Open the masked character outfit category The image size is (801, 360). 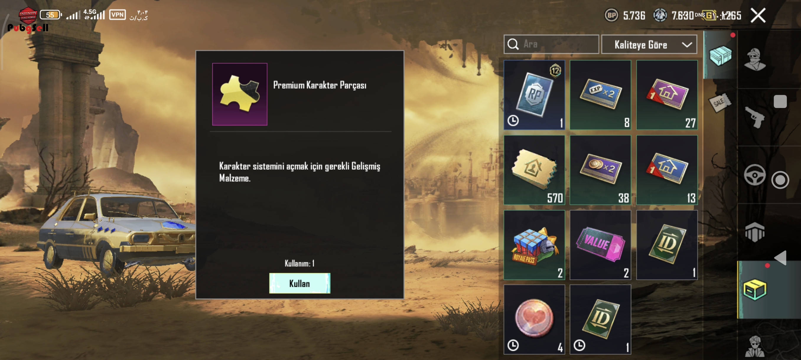coord(754,59)
